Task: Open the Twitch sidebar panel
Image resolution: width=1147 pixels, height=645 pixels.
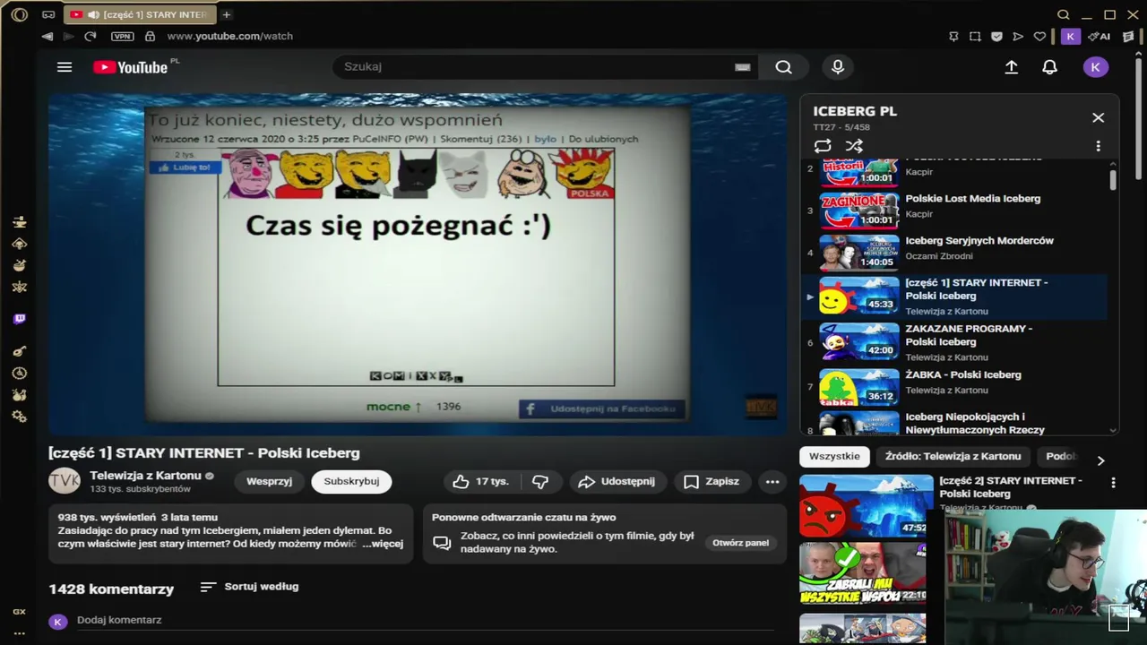Action: coord(20,319)
